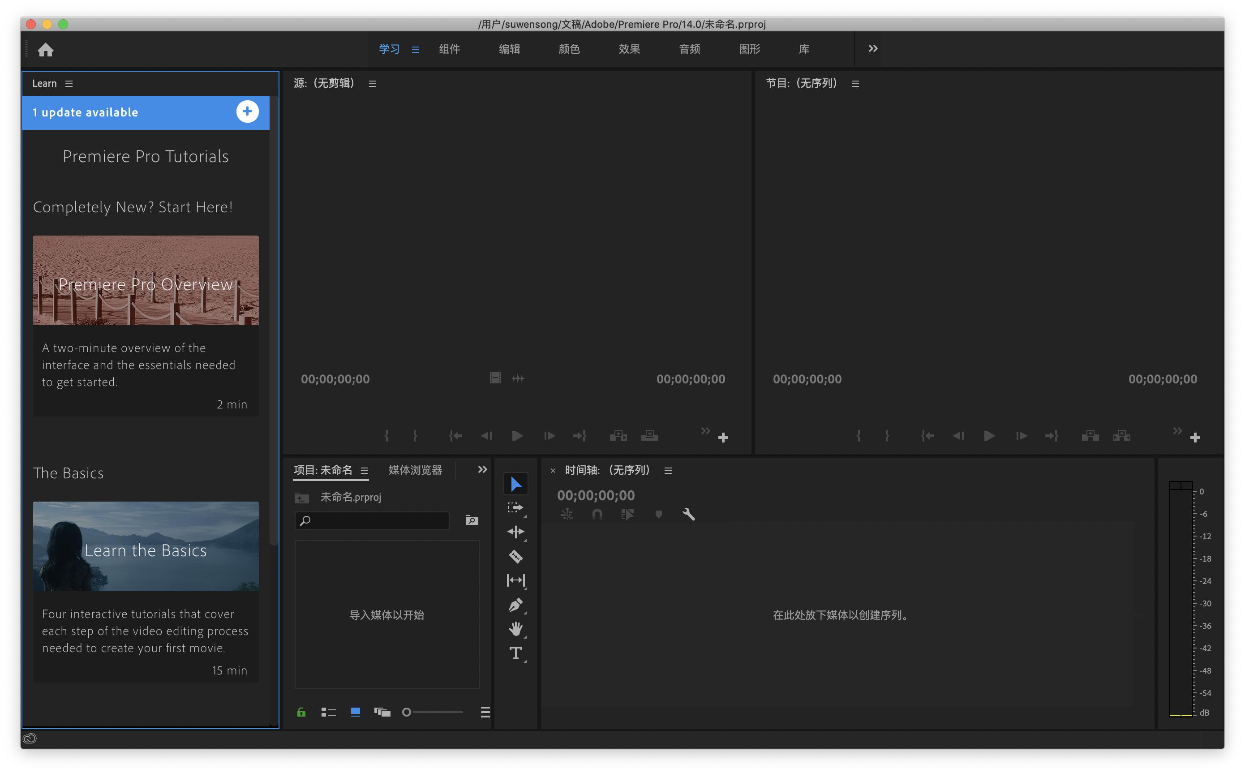Open the 源 monitor panel menu
The image size is (1245, 773).
click(373, 83)
